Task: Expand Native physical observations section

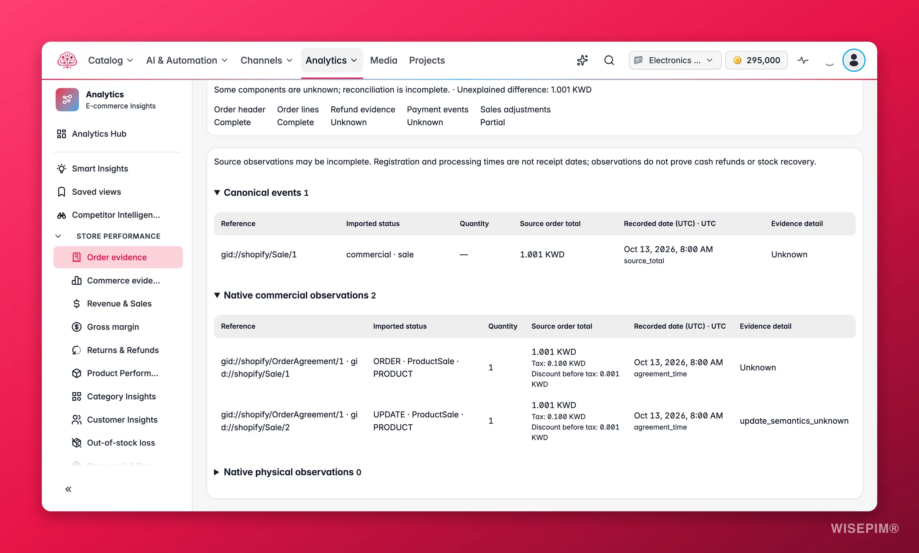Action: [288, 472]
